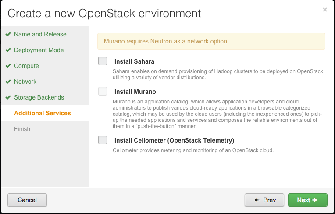Image resolution: width=335 pixels, height=214 pixels.
Task: Proceed with the green Next button
Action: (308, 200)
